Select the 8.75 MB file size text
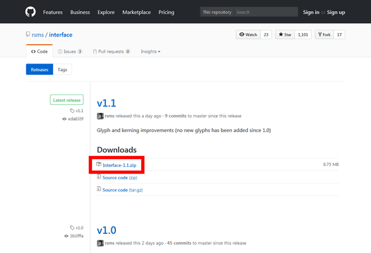The image size is (371, 253). click(331, 164)
